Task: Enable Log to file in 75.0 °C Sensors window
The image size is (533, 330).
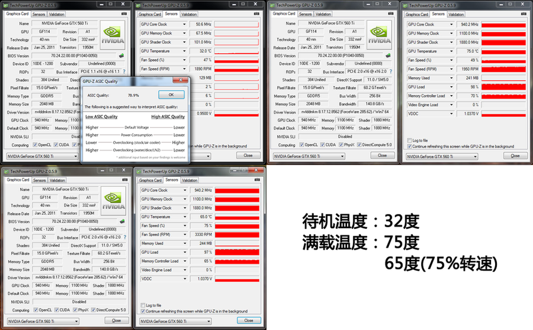Action: point(409,140)
